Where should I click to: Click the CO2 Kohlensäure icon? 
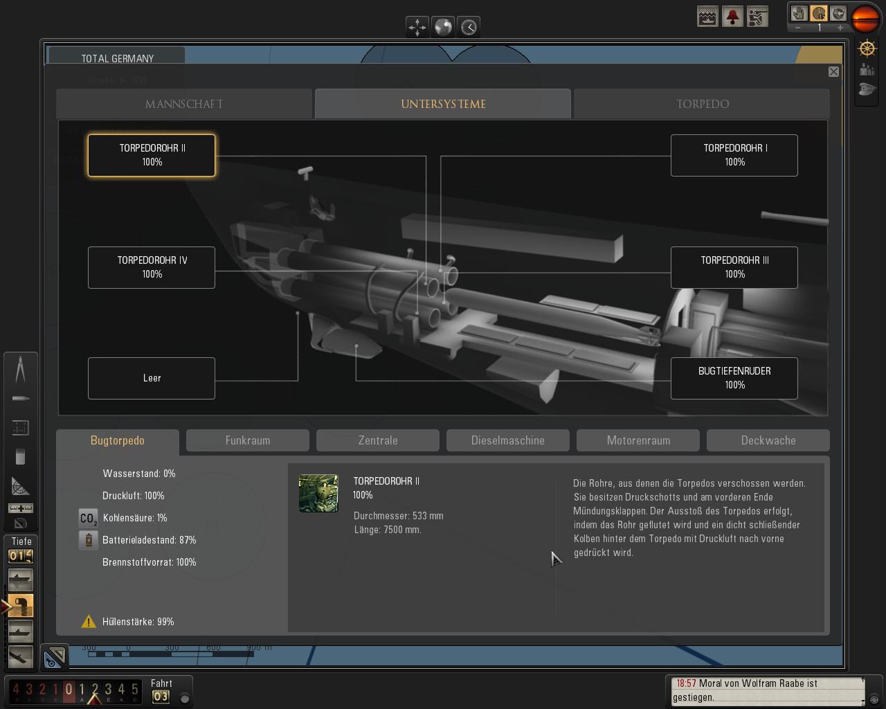(x=89, y=518)
